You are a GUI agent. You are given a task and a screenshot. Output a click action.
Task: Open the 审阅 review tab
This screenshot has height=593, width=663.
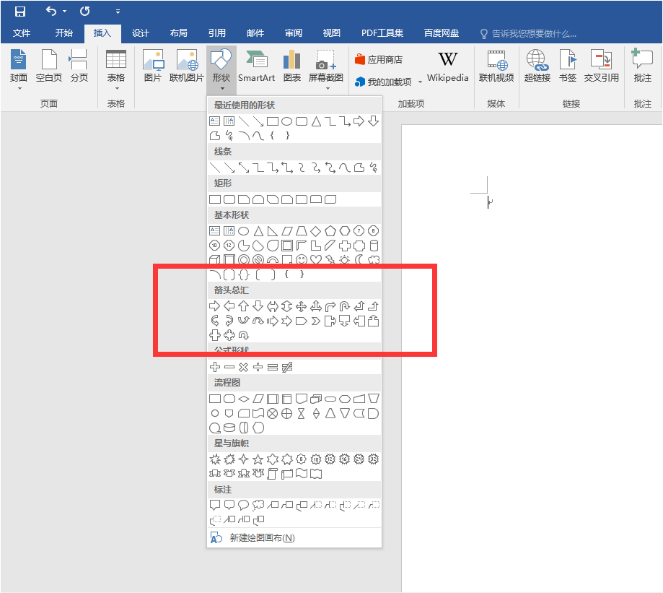coord(293,33)
